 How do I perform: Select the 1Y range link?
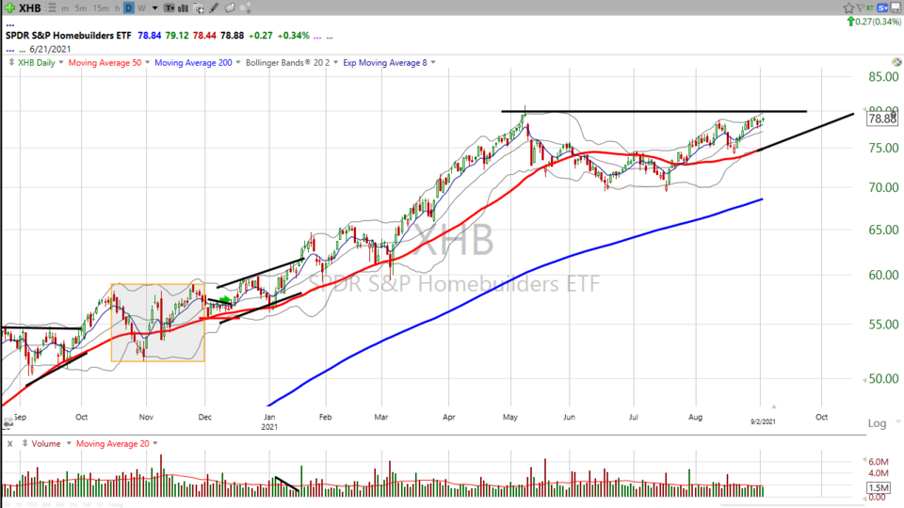[19, 504]
